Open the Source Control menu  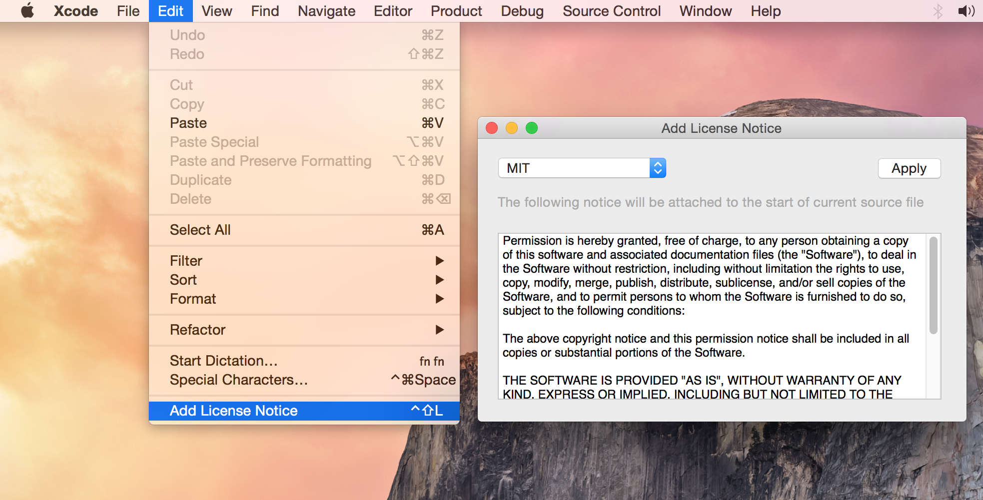[612, 11]
